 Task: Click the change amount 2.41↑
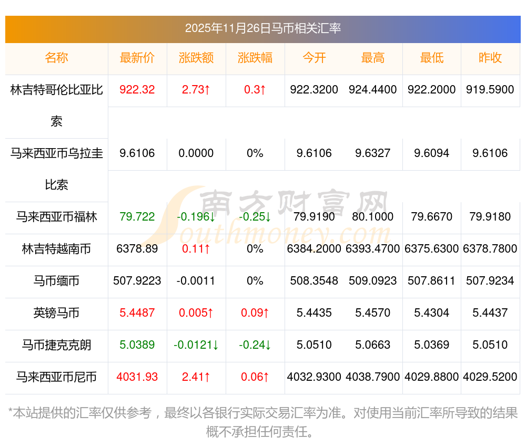tap(196, 377)
